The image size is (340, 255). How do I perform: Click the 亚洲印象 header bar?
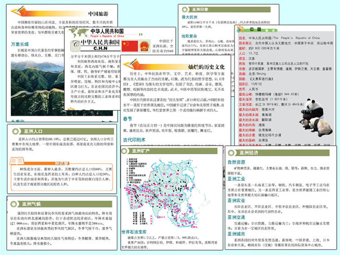pyautogui.click(x=226, y=10)
